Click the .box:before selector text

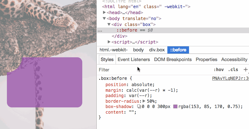113,78
